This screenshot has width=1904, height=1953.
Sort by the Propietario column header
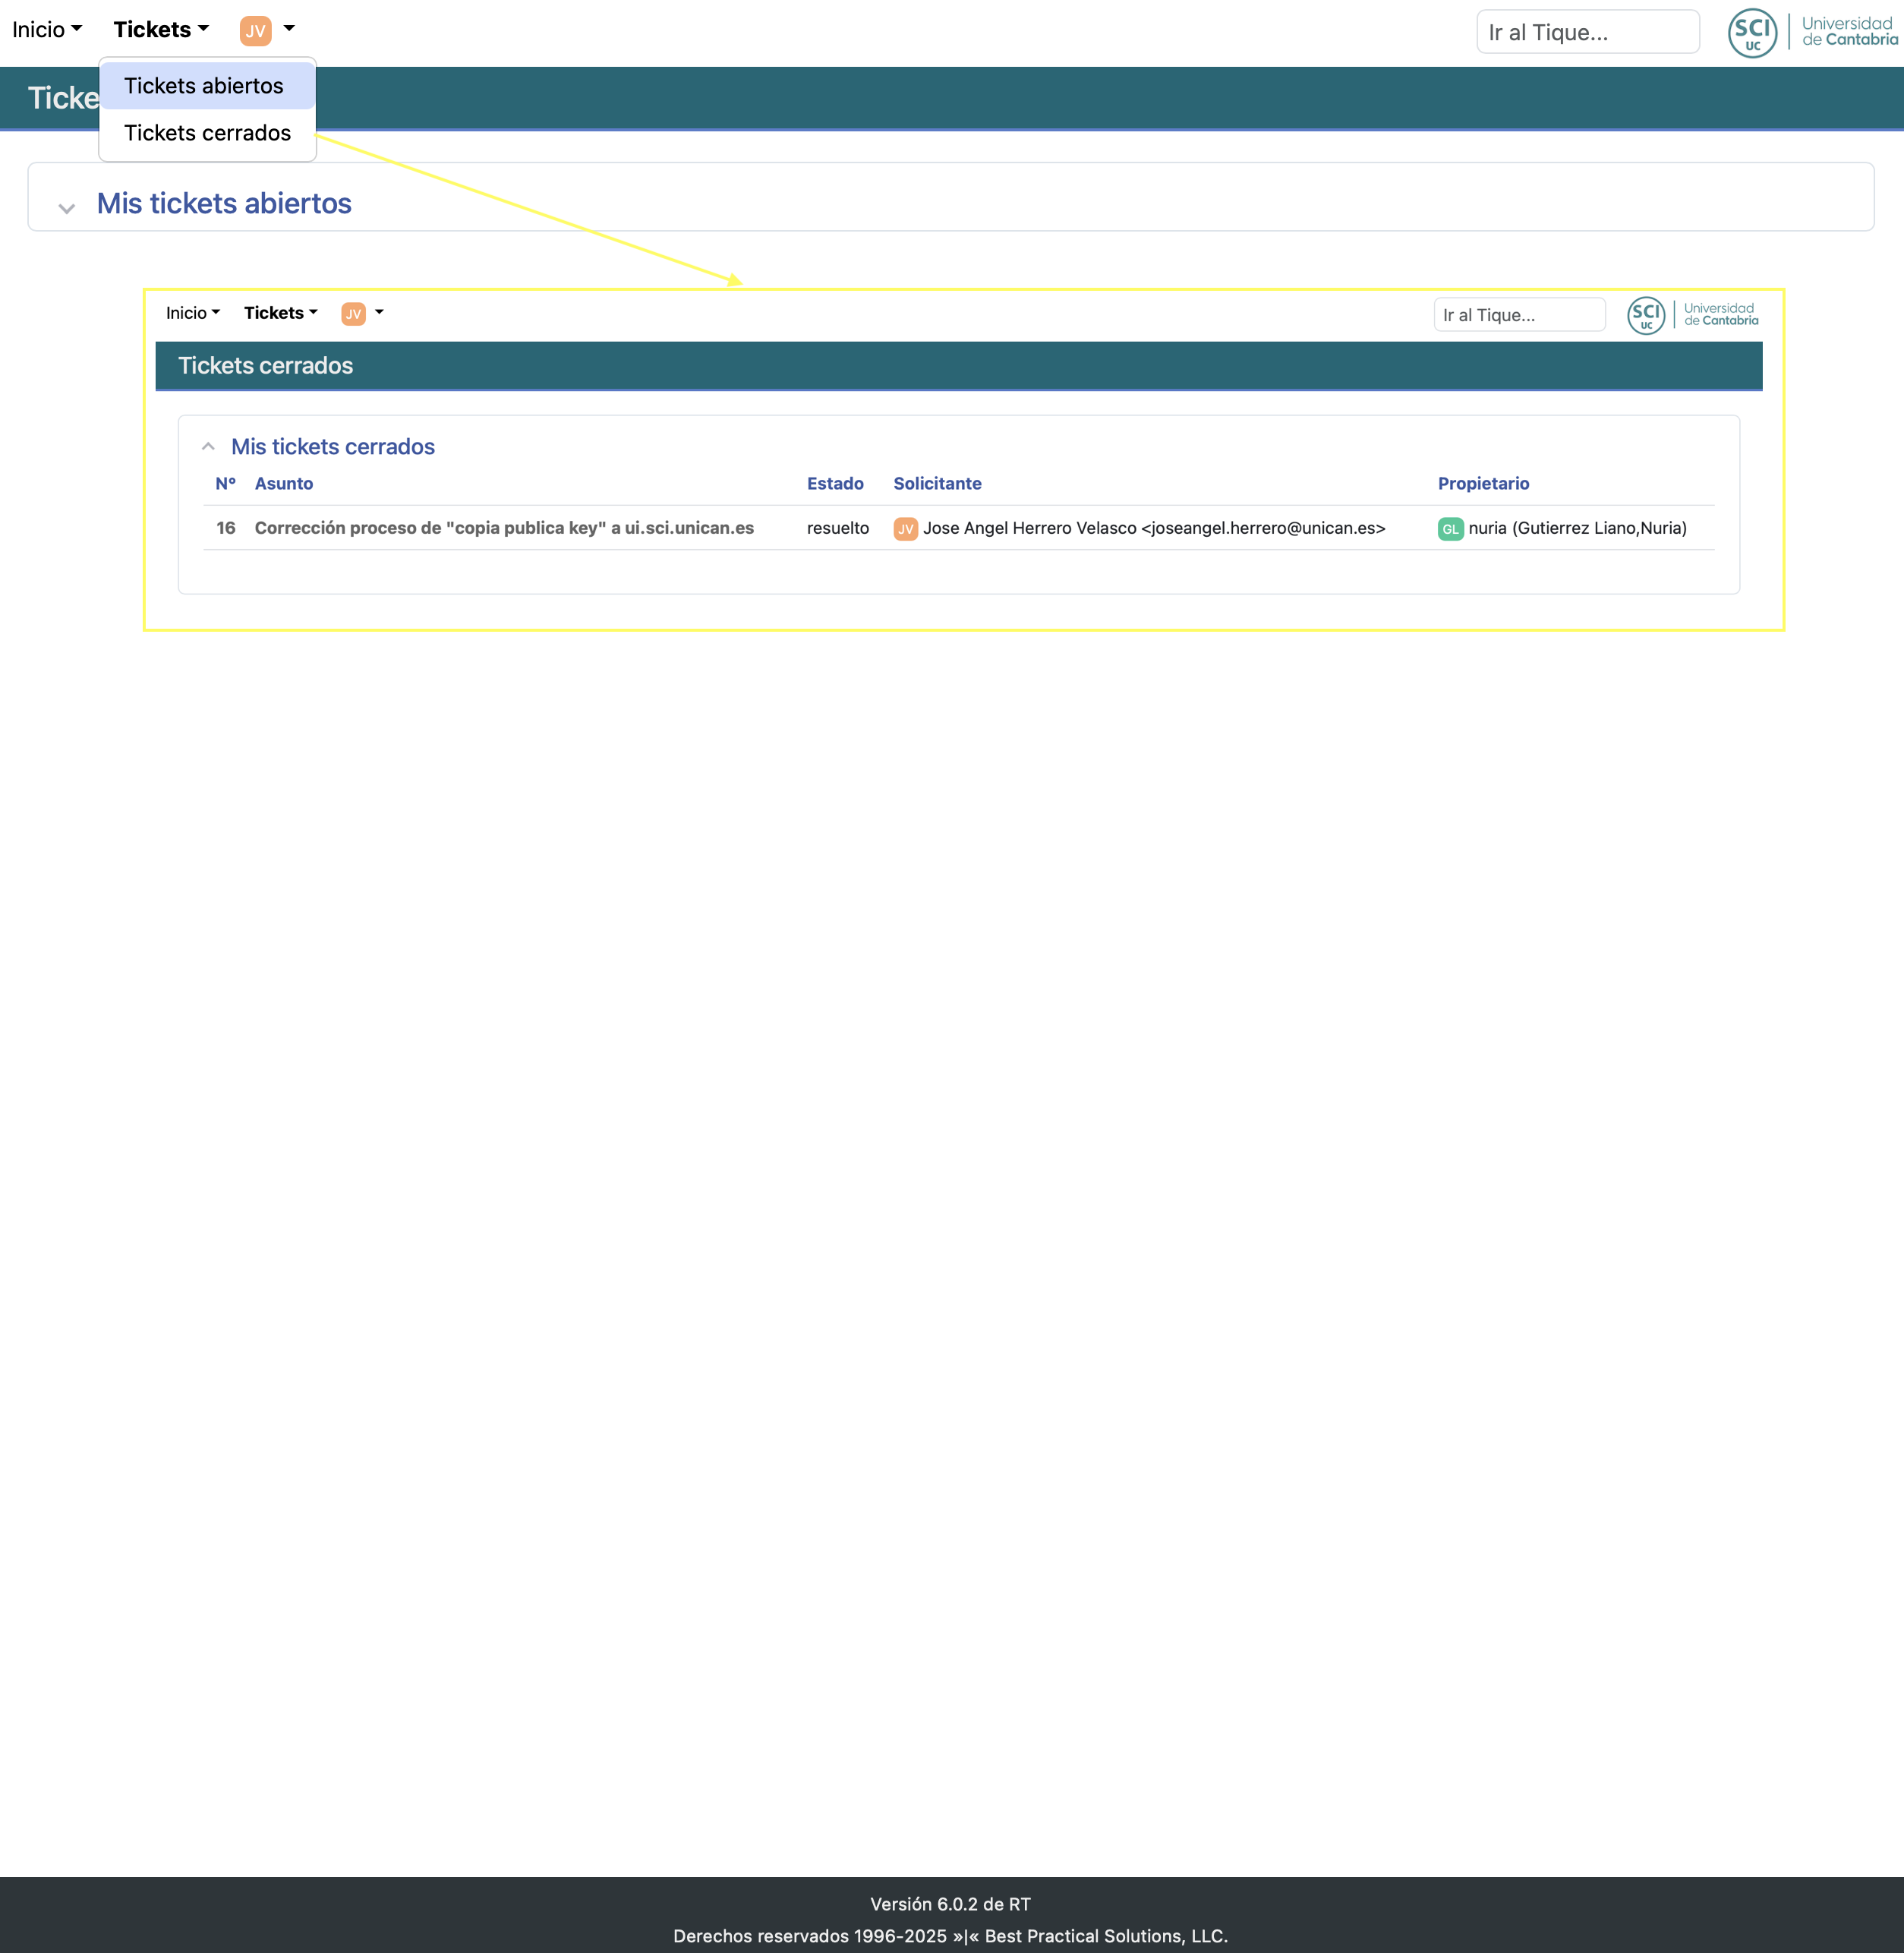click(x=1482, y=483)
